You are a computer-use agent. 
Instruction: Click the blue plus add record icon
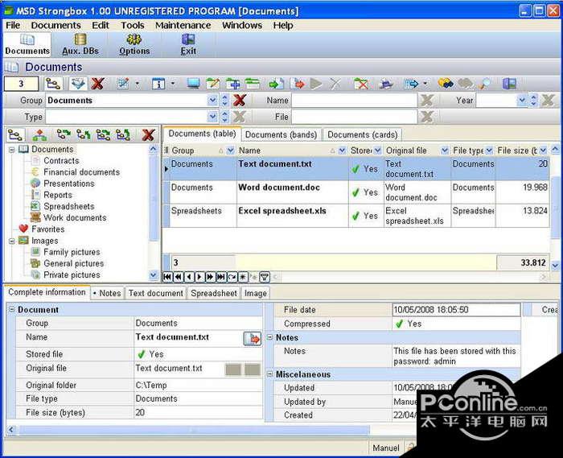tap(233, 84)
